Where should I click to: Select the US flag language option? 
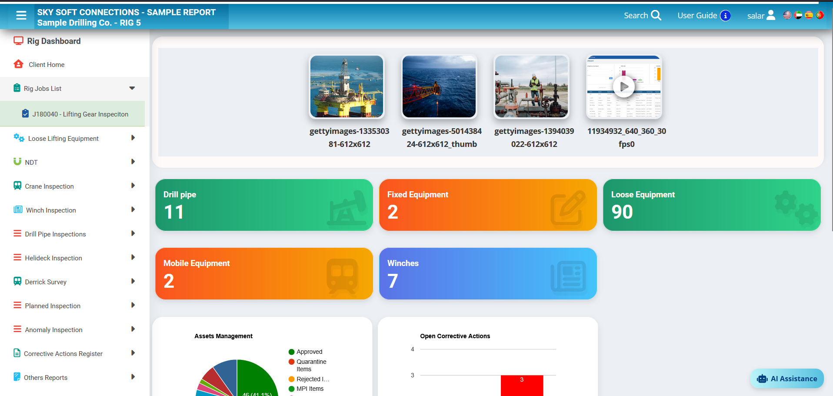click(787, 15)
